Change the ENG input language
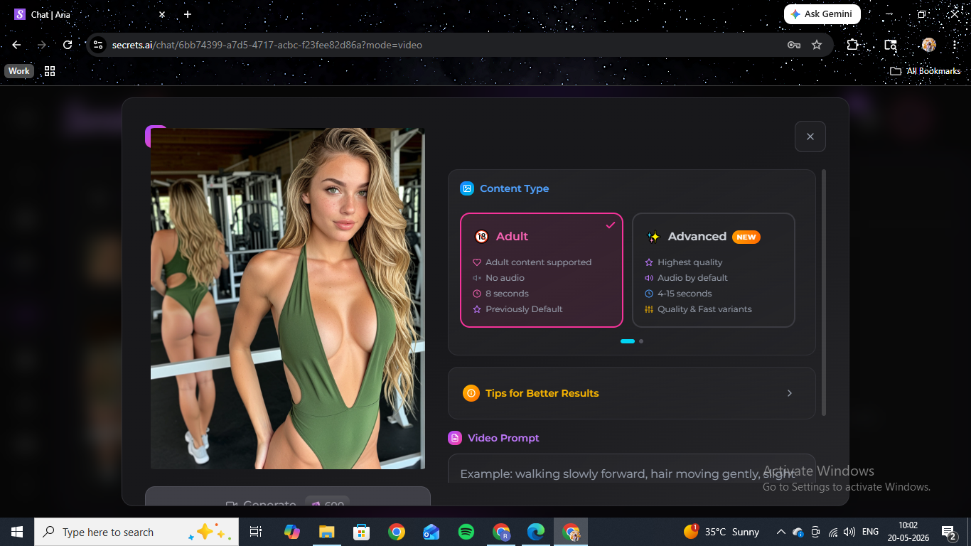Viewport: 971px width, 546px height. pyautogui.click(x=870, y=532)
